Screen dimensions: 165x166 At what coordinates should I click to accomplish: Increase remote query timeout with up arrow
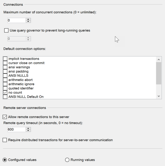[x=28, y=128]
